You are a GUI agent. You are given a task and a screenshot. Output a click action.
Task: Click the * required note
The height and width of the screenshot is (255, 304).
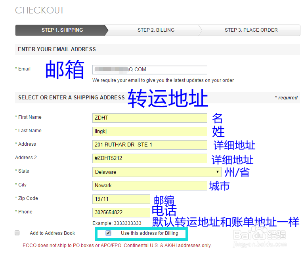coord(286,97)
